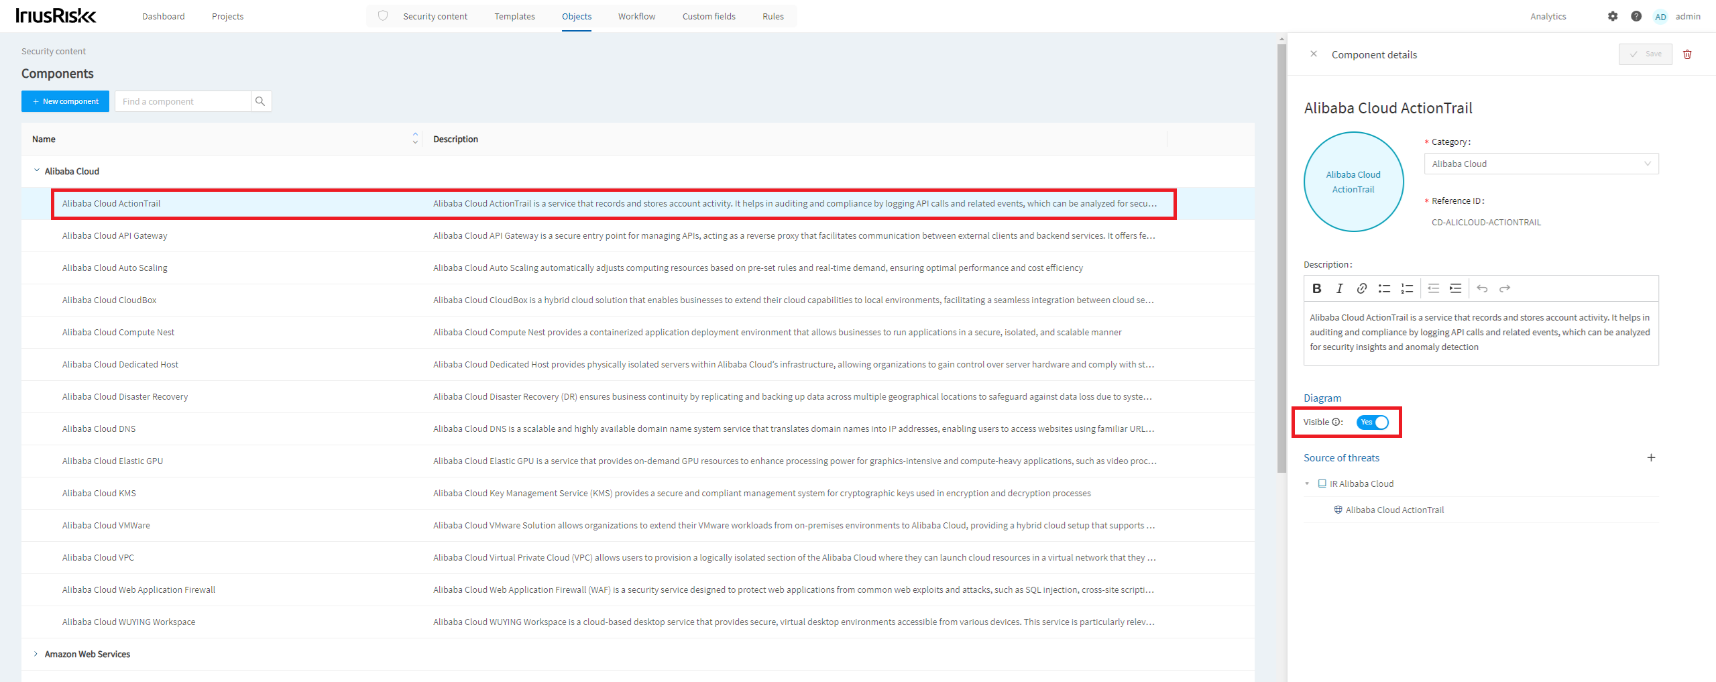1716x682 pixels.
Task: Create a numbered list in the description
Action: pyautogui.click(x=1406, y=288)
